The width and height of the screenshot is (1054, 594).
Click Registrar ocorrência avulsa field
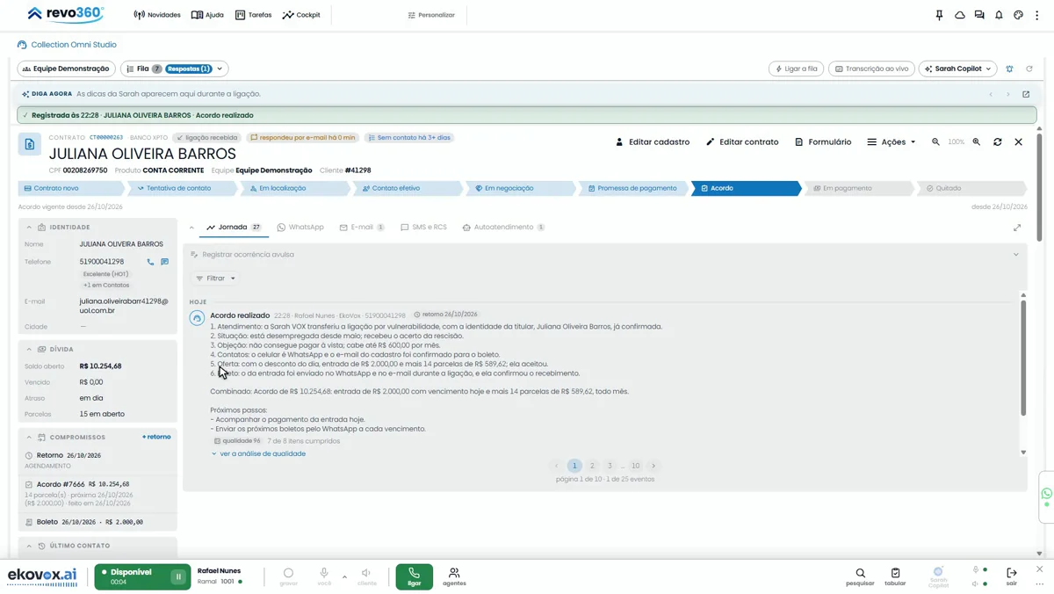coord(604,255)
